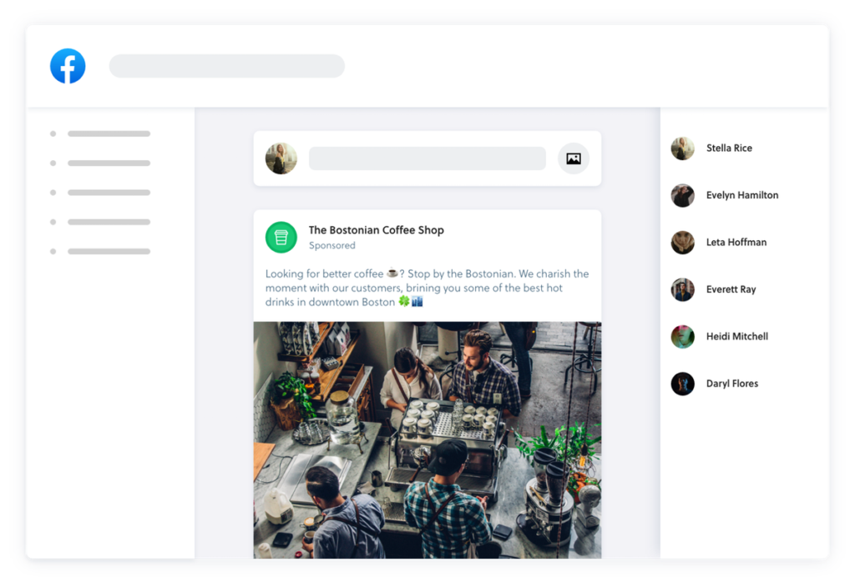The height and width of the screenshot is (587, 855).
Task: Click the Facebook logo
Action: [68, 66]
